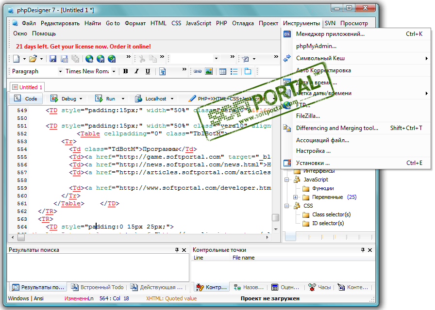Image resolution: width=435 pixels, height=310 pixels.
Task: Open the JavaScript menu
Action: point(199,23)
